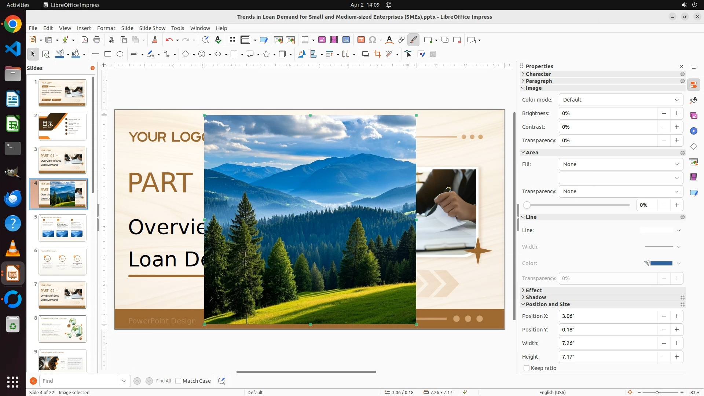Open the Slide Show menu
The width and height of the screenshot is (704, 396).
tap(152, 28)
